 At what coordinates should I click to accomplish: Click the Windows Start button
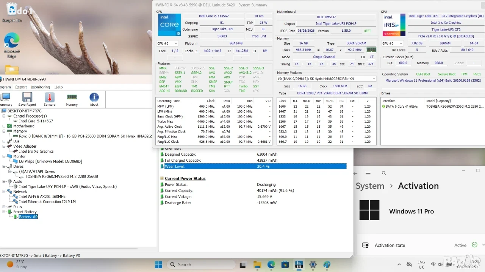pyautogui.click(x=158, y=265)
